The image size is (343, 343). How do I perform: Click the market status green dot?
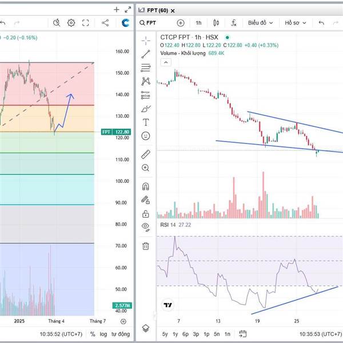(228, 37)
